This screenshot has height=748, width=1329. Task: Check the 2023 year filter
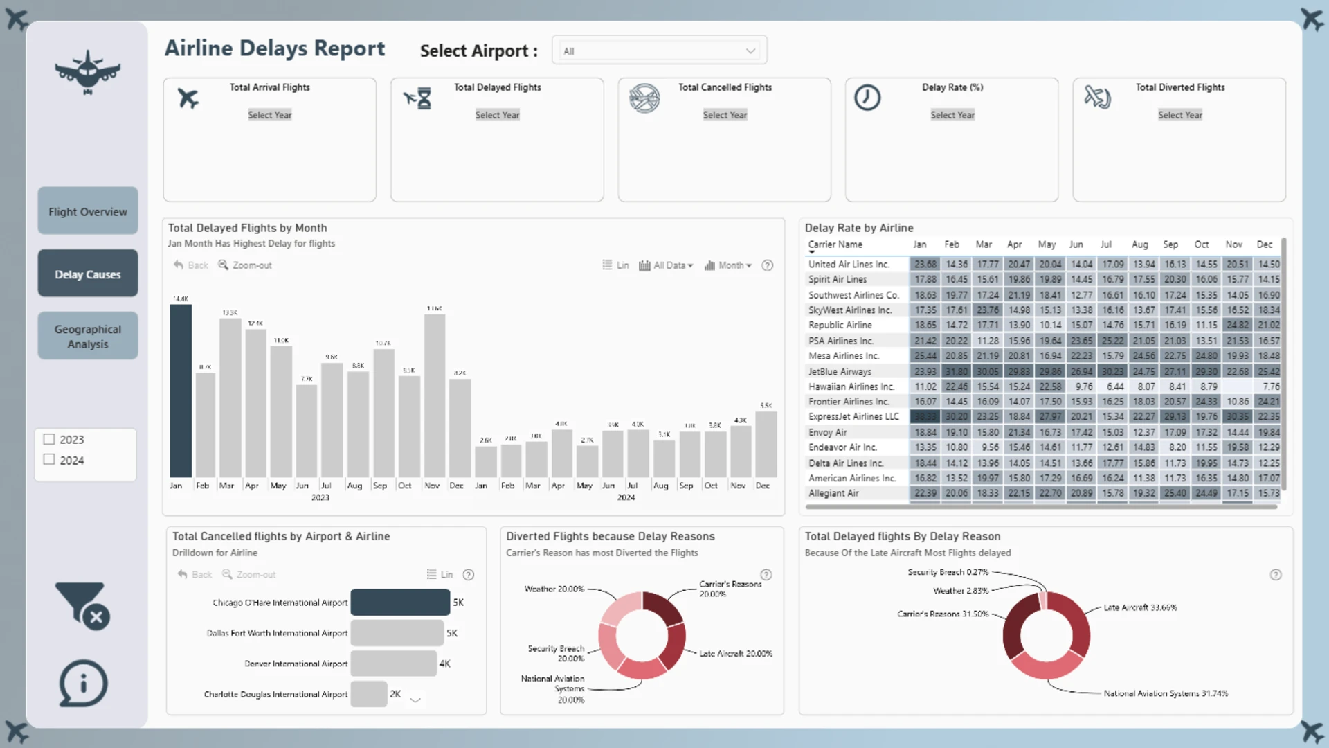click(x=49, y=439)
